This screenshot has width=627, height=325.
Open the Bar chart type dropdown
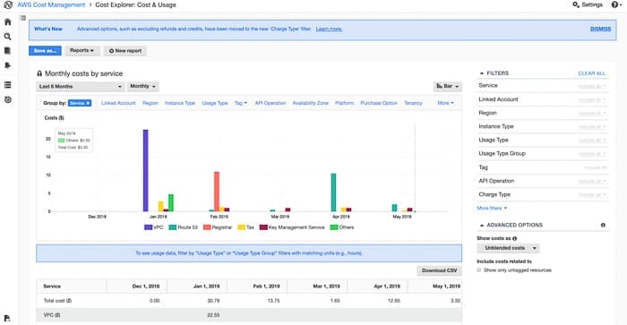pos(448,86)
